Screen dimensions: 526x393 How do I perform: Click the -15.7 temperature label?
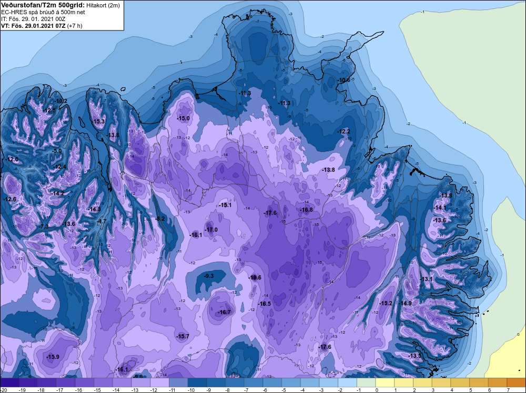tap(183, 336)
